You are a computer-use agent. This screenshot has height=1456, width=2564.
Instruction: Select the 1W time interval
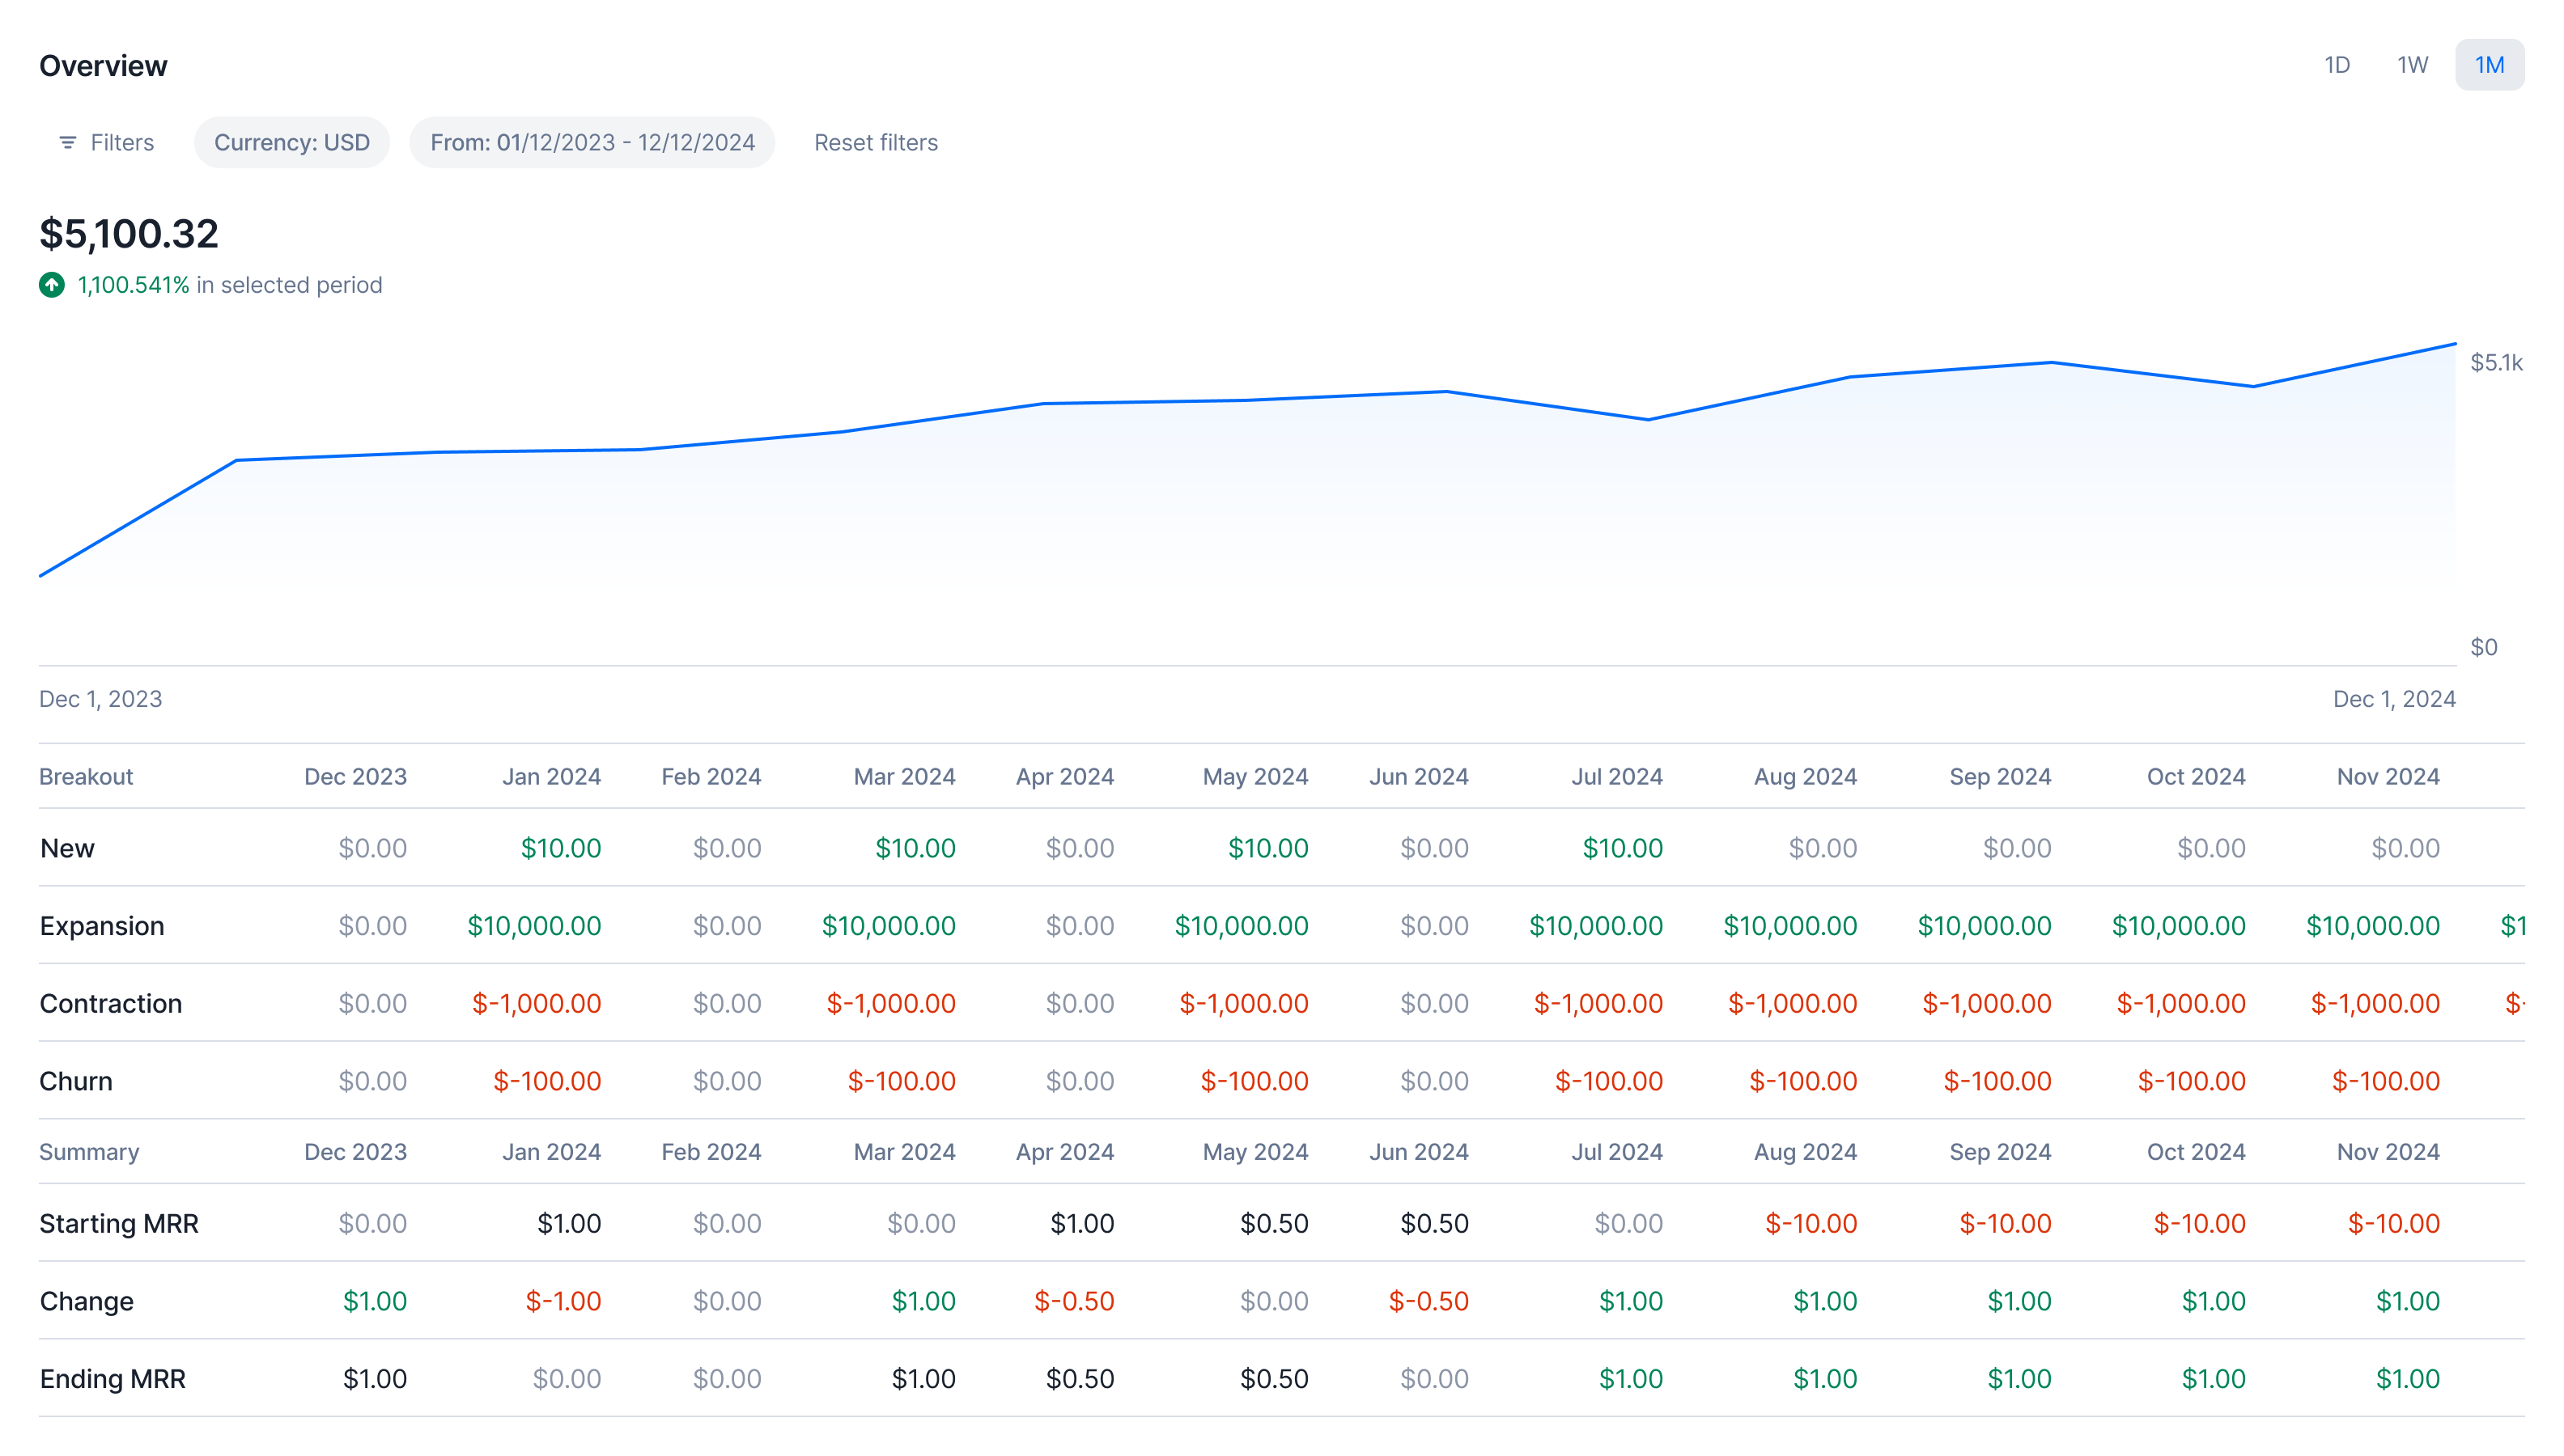click(2412, 65)
